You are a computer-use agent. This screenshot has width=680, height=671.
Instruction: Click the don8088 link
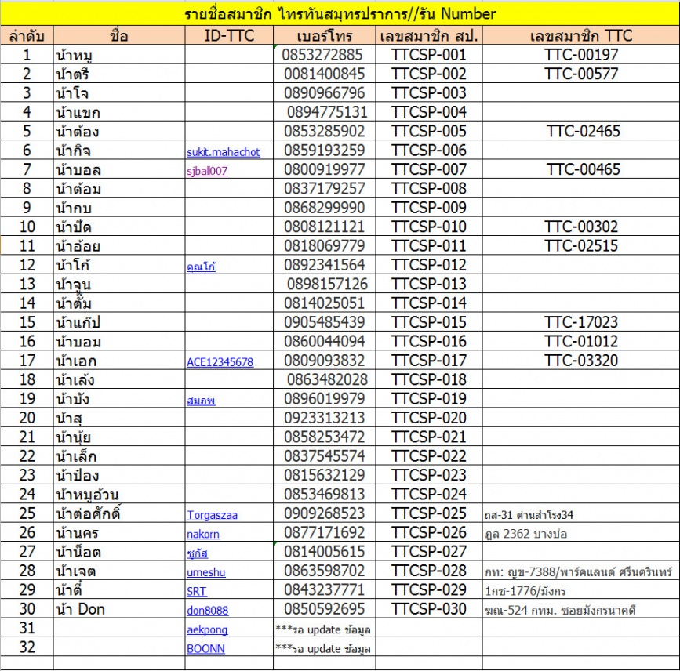[x=207, y=610]
